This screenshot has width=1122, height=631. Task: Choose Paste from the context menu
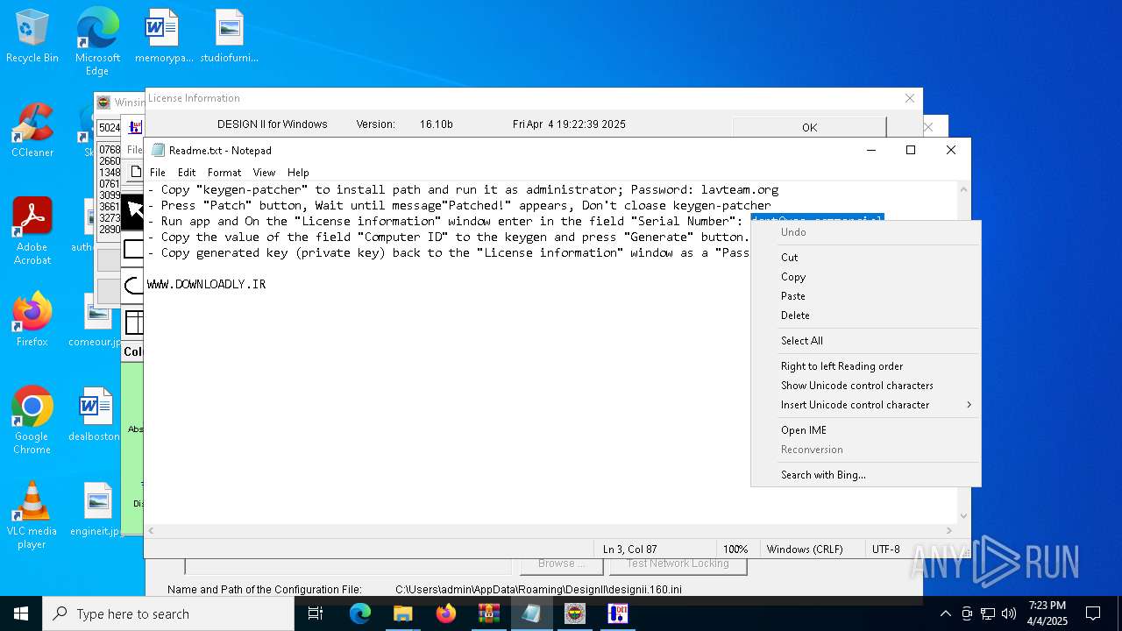coord(866,296)
